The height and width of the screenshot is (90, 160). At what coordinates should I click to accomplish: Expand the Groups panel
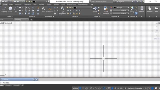coord(133,16)
